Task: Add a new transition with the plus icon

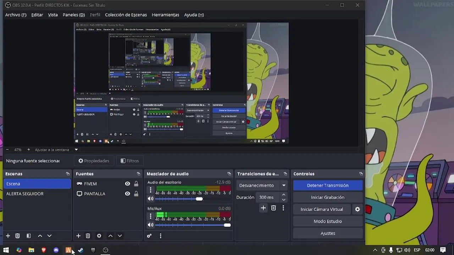Action: click(x=263, y=208)
